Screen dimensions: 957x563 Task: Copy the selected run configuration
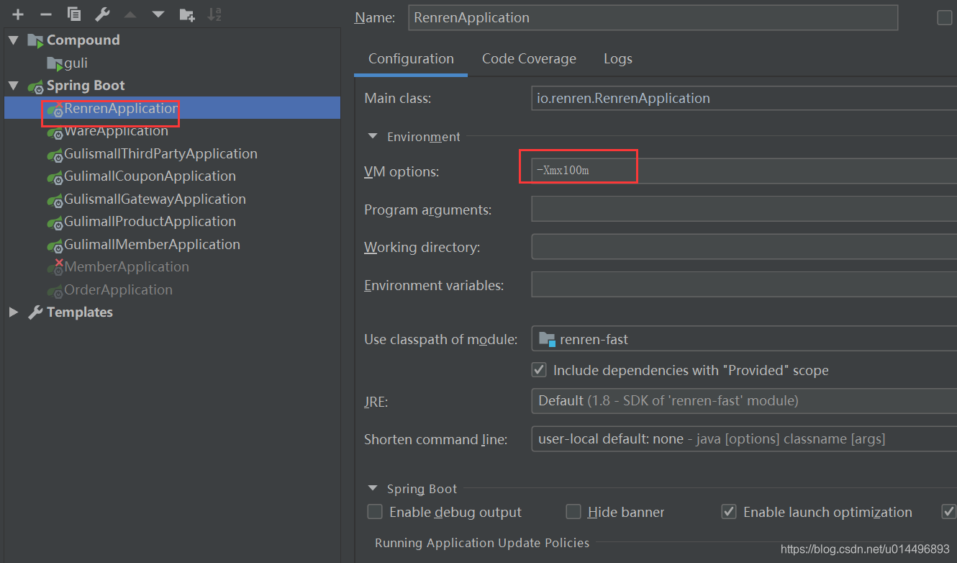pos(73,14)
